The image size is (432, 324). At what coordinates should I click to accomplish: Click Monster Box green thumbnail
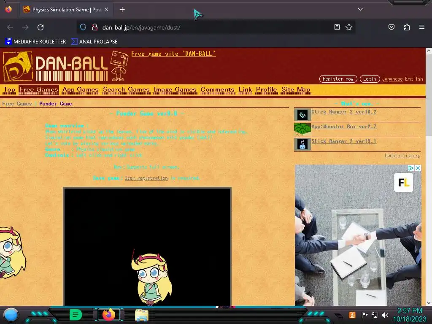coord(302,129)
